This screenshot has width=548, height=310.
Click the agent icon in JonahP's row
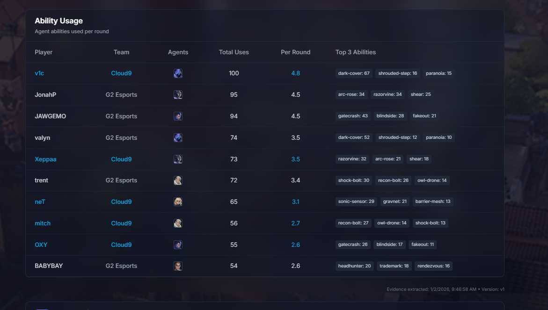tap(178, 94)
